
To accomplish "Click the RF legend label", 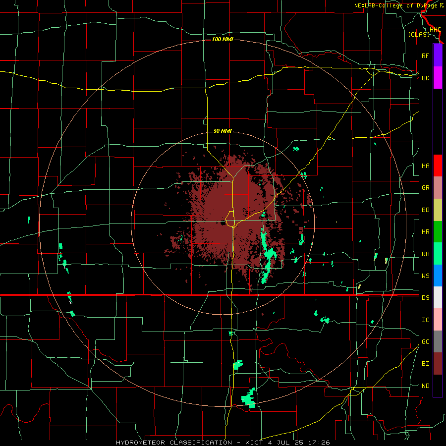I will pyautogui.click(x=425, y=56).
